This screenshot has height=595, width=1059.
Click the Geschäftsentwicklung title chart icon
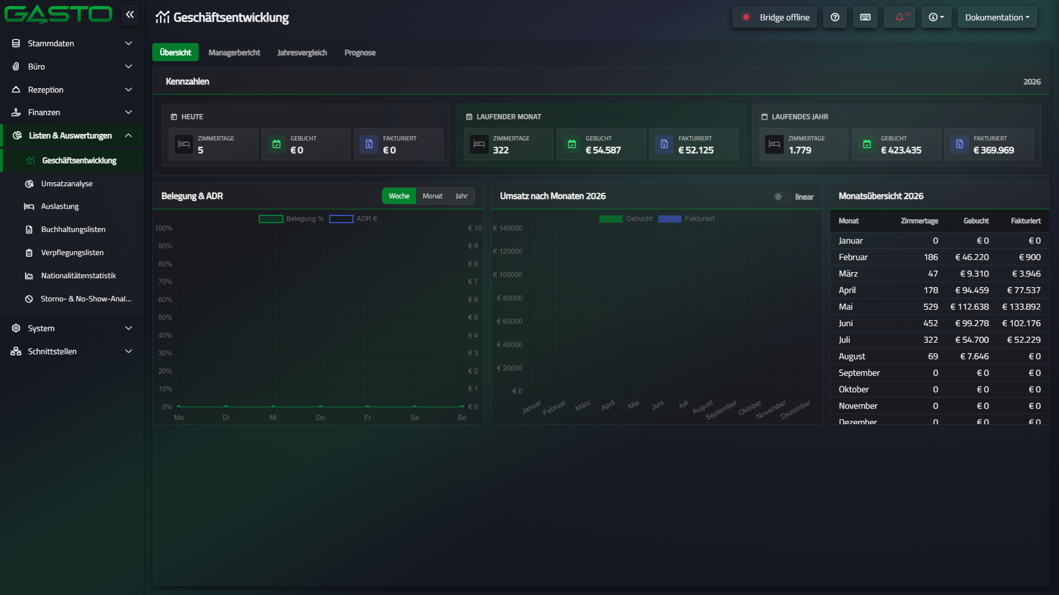coord(162,18)
